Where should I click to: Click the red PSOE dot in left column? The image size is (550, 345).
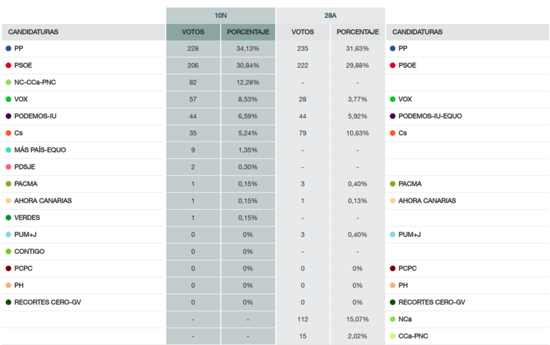point(8,65)
